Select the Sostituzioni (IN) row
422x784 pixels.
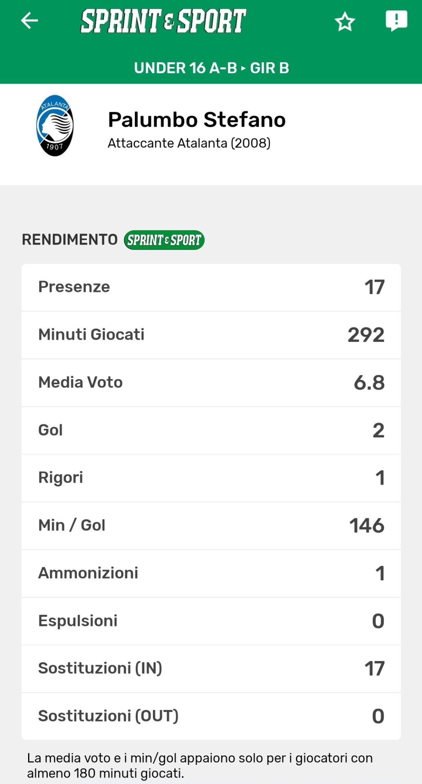tap(211, 668)
